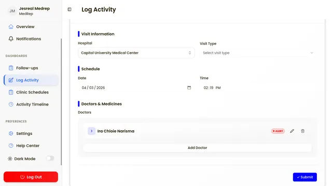Image resolution: width=332 pixels, height=186 pixels.
Task: Enable the Dark Mode switch
Action: pos(50,158)
